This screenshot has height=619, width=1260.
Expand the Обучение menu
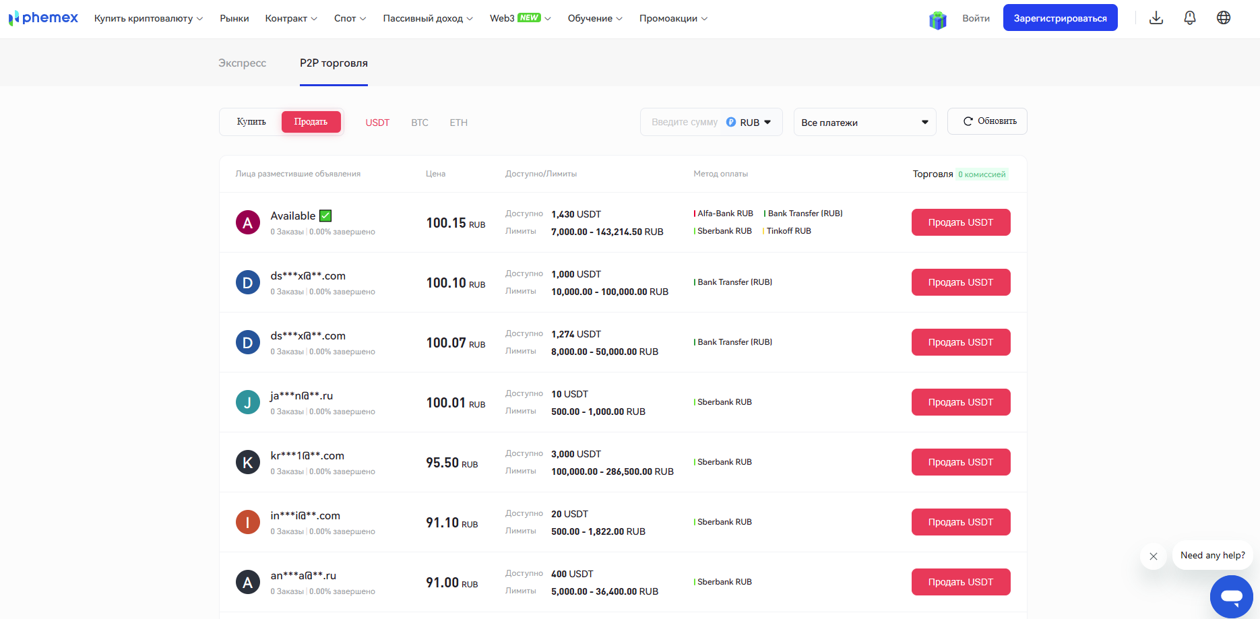[595, 18]
